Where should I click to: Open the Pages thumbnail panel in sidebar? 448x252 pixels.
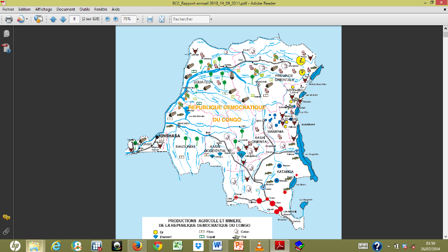point(7,34)
